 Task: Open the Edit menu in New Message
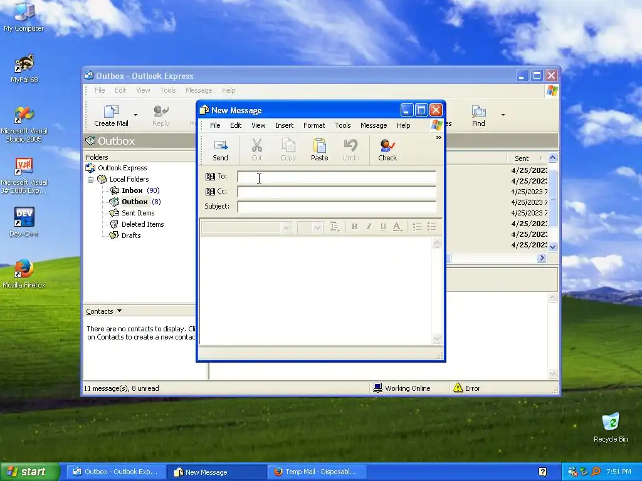click(236, 125)
